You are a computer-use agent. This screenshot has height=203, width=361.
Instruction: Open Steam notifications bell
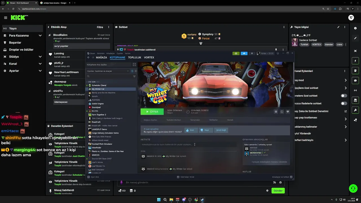252,53
